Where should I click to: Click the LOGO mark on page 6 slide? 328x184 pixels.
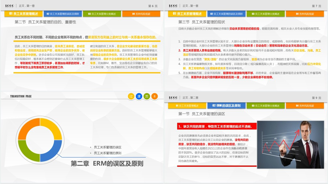click(10, 6)
